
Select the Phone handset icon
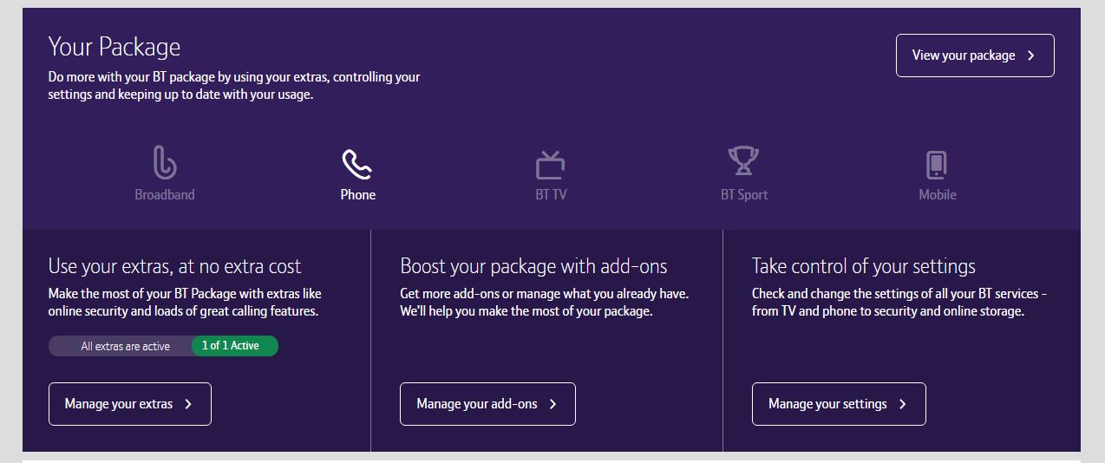357,163
